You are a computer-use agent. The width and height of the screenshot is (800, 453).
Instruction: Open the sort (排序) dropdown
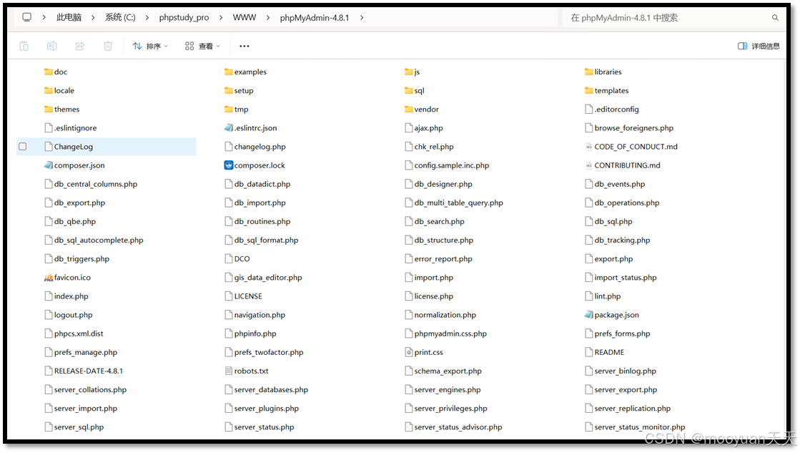pyautogui.click(x=150, y=46)
